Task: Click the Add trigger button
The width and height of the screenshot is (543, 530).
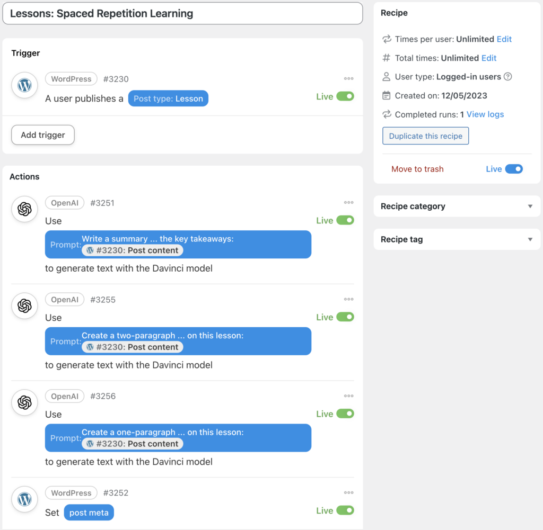Action: [43, 135]
